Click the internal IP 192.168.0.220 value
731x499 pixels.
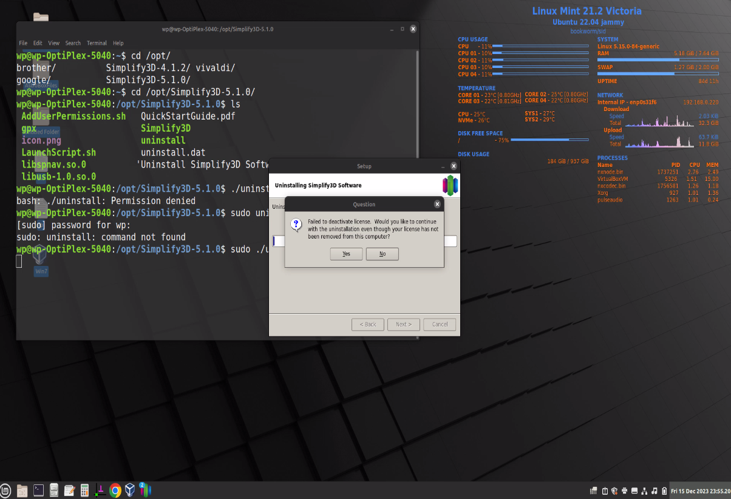pos(701,103)
